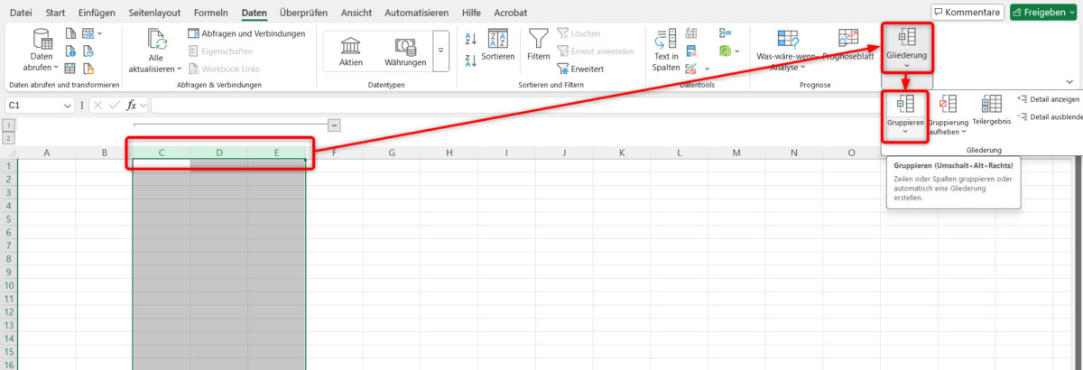Select column header G

point(392,153)
